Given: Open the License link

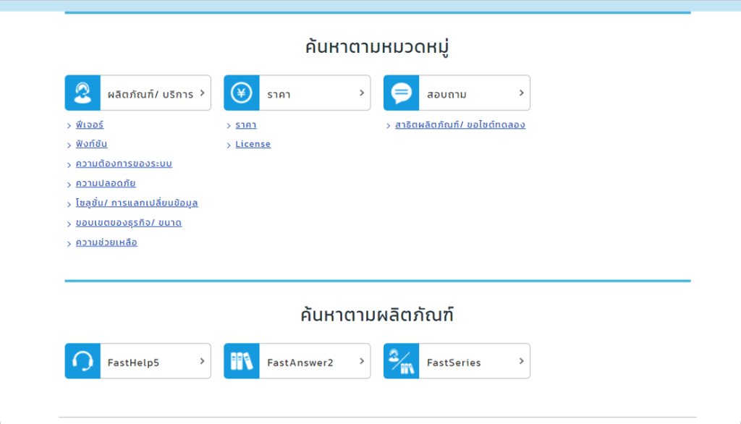Looking at the screenshot, I should (253, 144).
